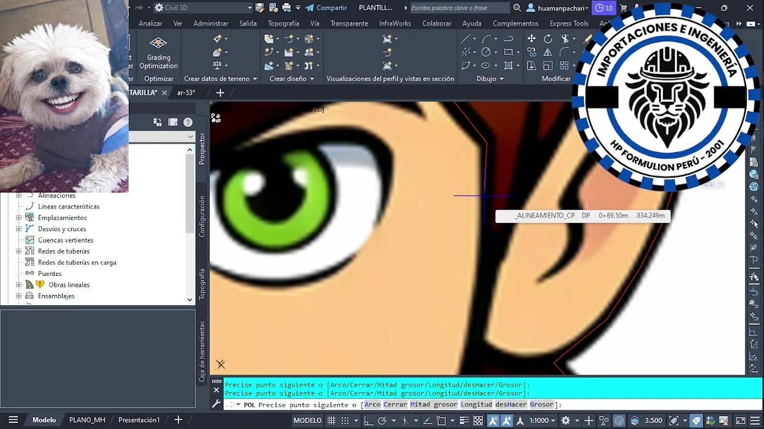
Task: Expand the Emplazamientos tree node
Action: pyautogui.click(x=19, y=218)
